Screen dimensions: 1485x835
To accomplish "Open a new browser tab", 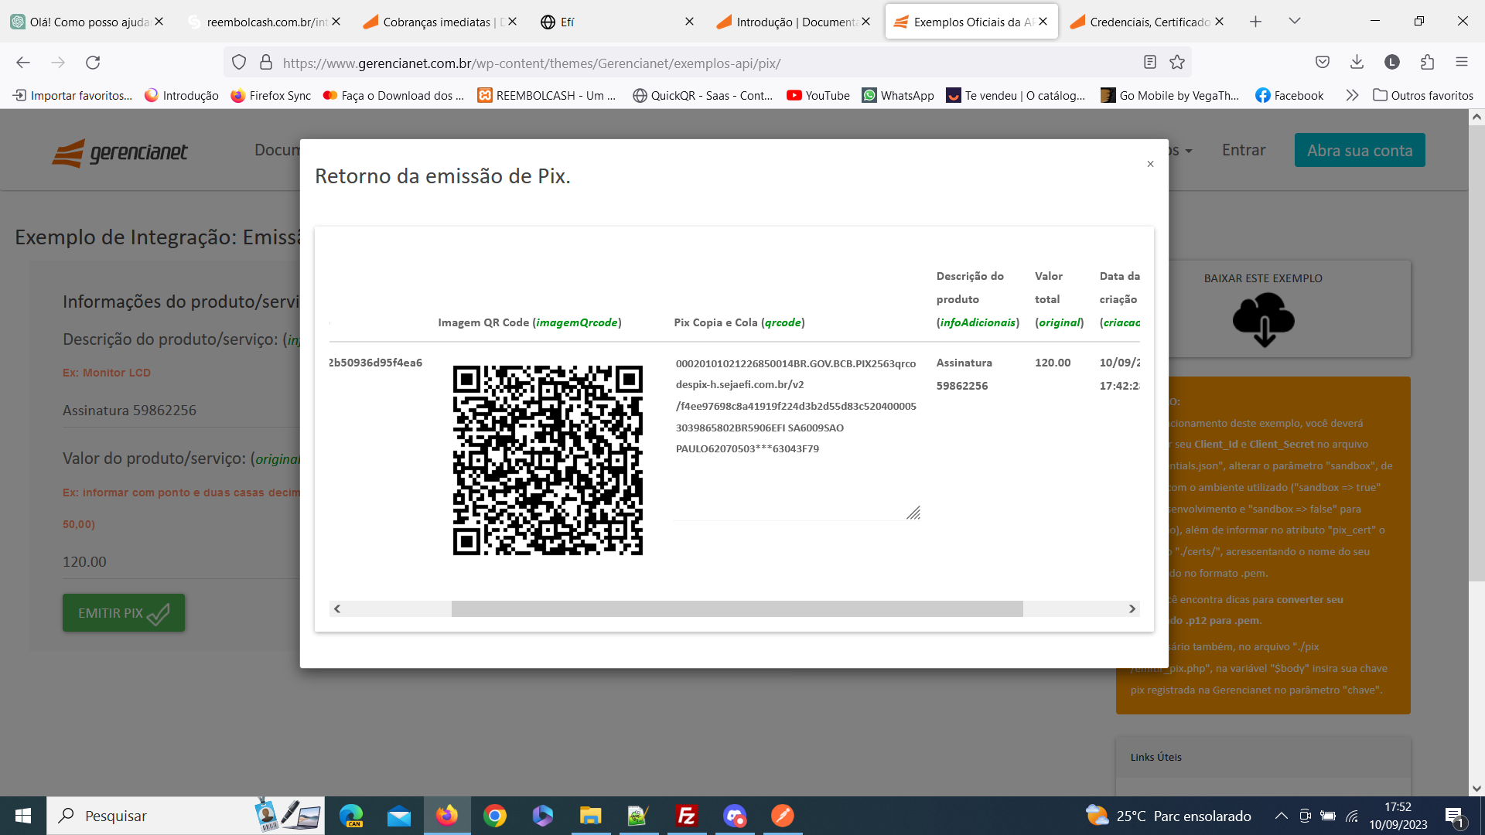I will (1255, 22).
